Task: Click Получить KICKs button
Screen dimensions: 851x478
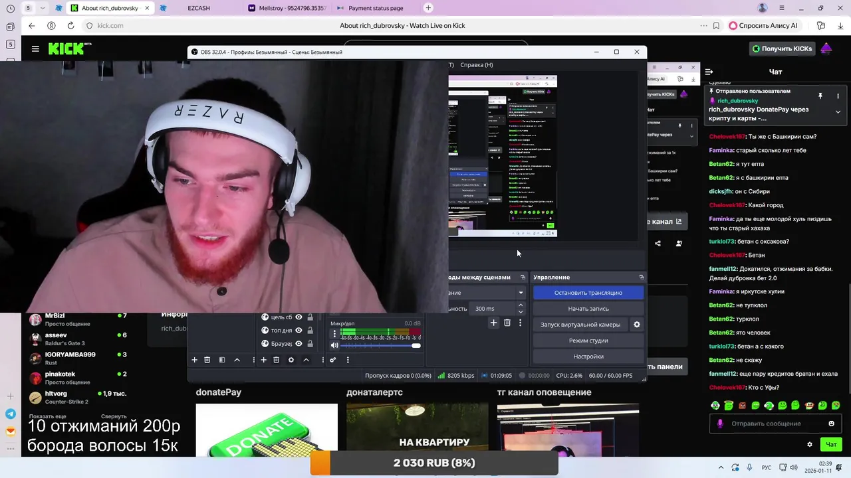Action: [x=782, y=48]
